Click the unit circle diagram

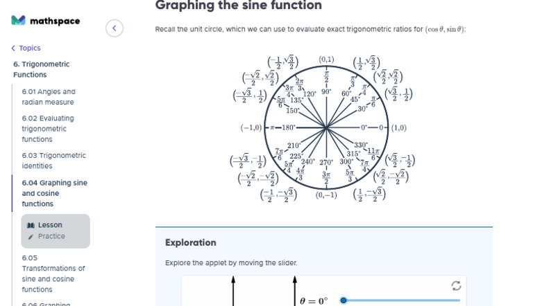[325, 128]
